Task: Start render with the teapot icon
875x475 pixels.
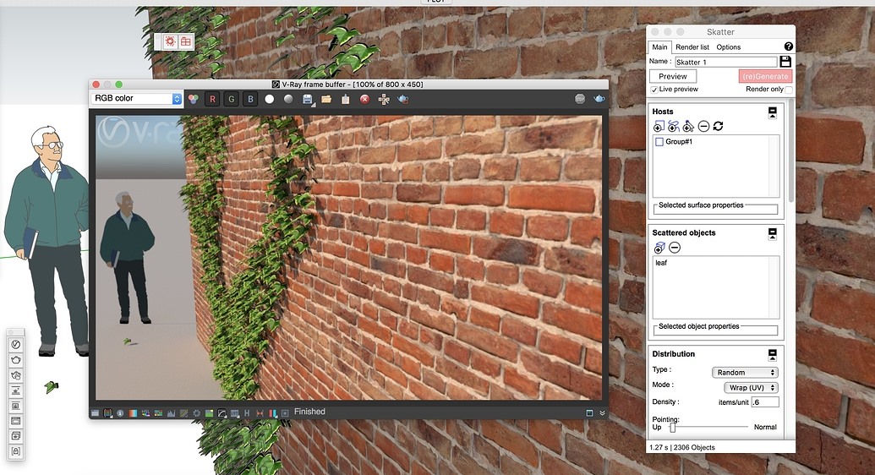Action: point(599,99)
